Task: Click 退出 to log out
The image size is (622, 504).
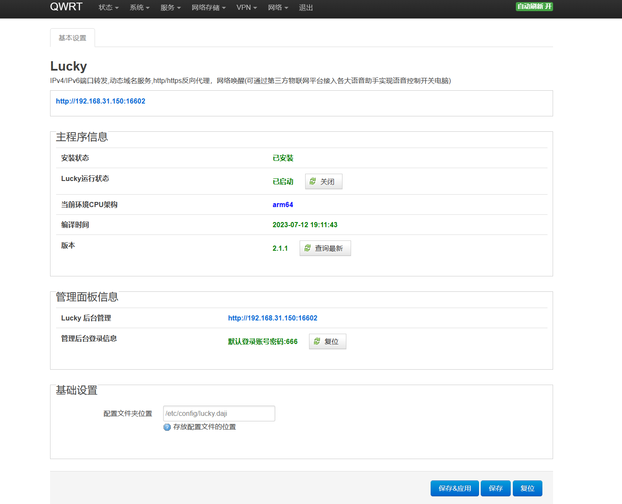Action: coord(306,7)
